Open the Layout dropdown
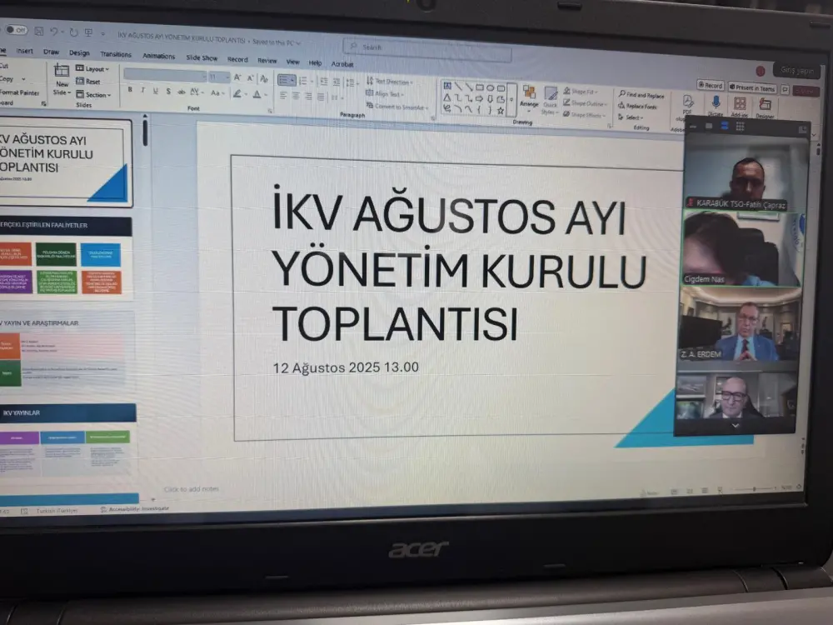 coord(92,68)
